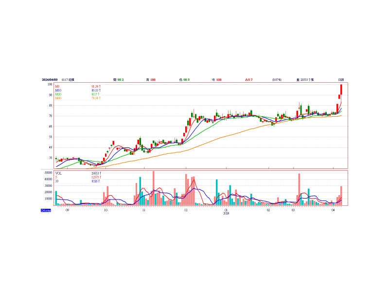
Task: Select the 6117 stock name label
Action: click(x=68, y=79)
